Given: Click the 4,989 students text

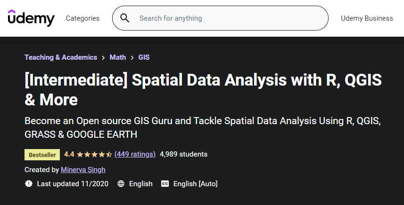Looking at the screenshot, I should [x=183, y=154].
